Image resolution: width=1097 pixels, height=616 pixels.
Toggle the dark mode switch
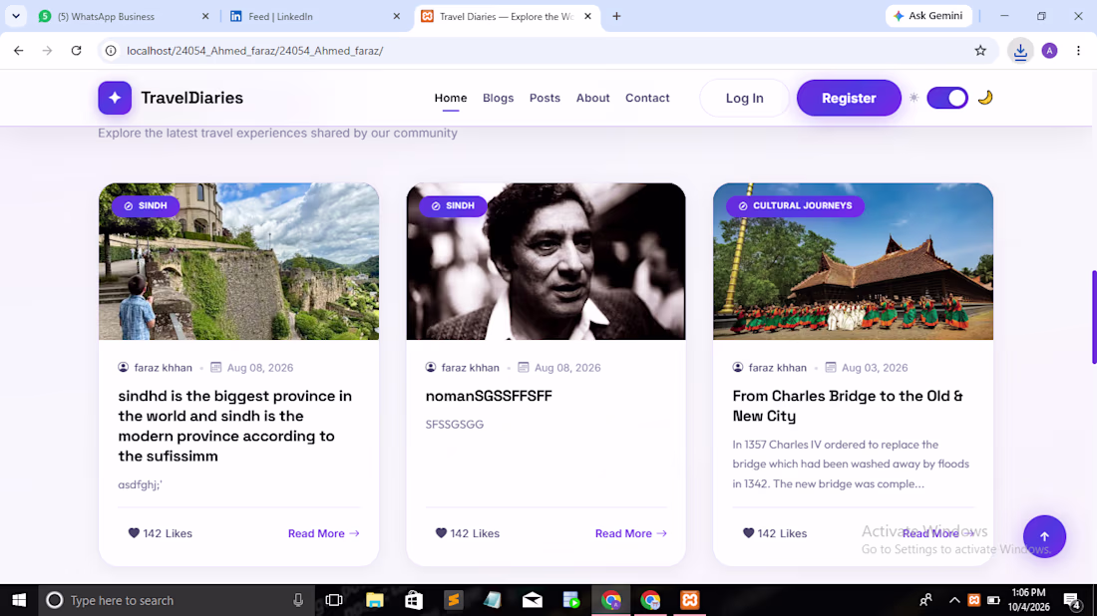coord(947,98)
